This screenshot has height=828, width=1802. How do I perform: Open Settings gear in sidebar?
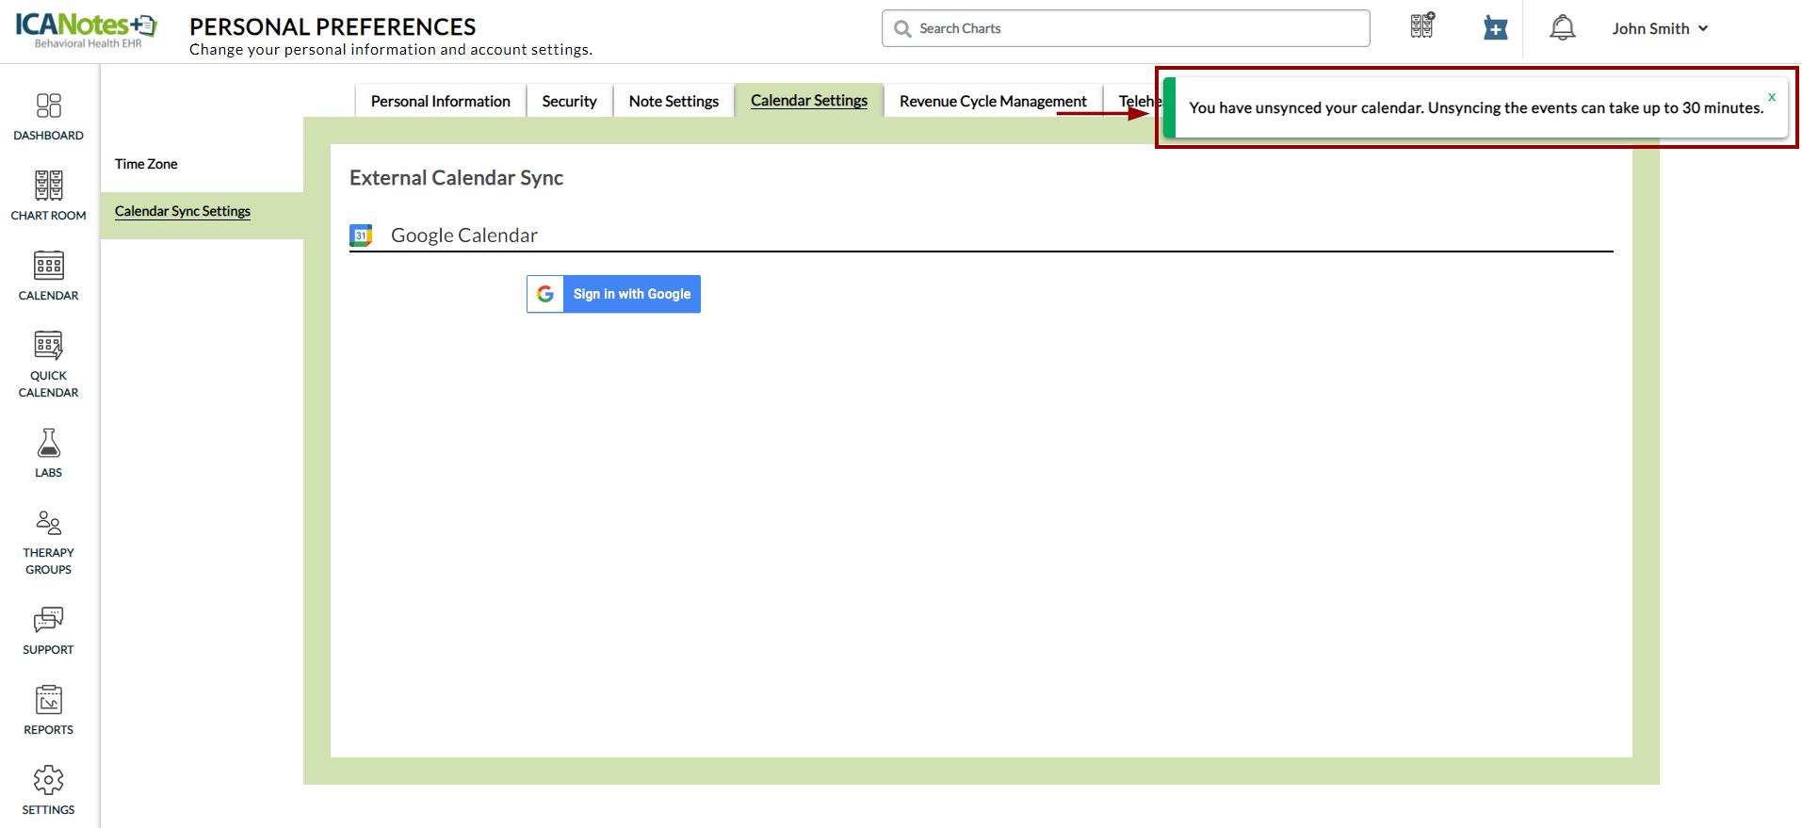pos(48,789)
